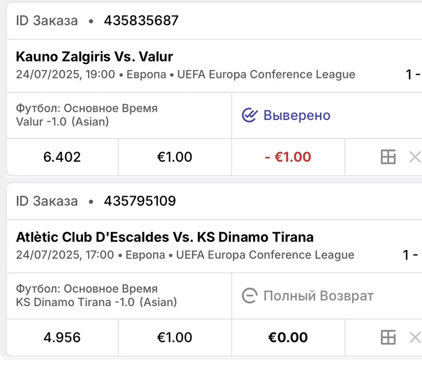422x367 pixels.
Task: Click the X icon for order 435835687
Action: (415, 157)
